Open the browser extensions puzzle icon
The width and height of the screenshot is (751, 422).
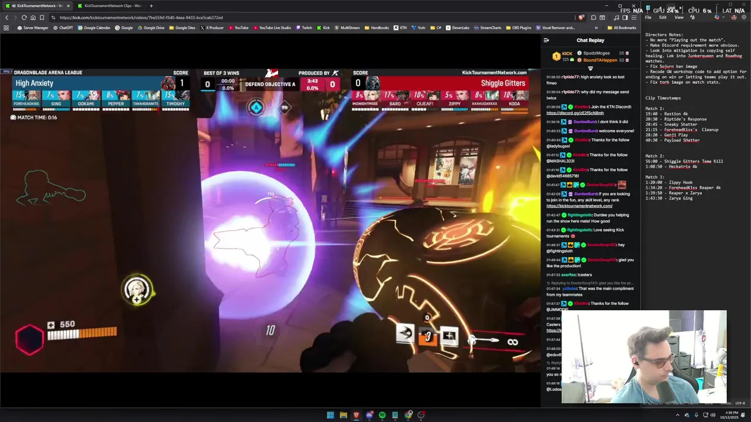[x=593, y=18]
